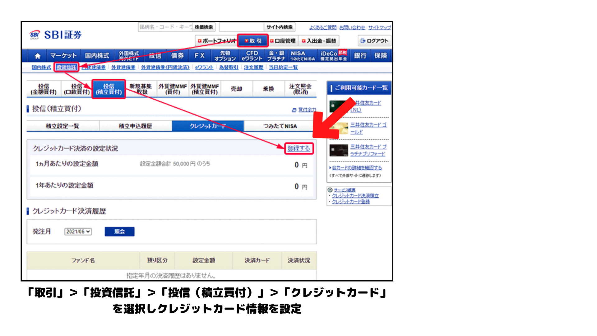Switch to 外貨建MMF(買付) tab
The height and width of the screenshot is (336, 597).
point(173,89)
